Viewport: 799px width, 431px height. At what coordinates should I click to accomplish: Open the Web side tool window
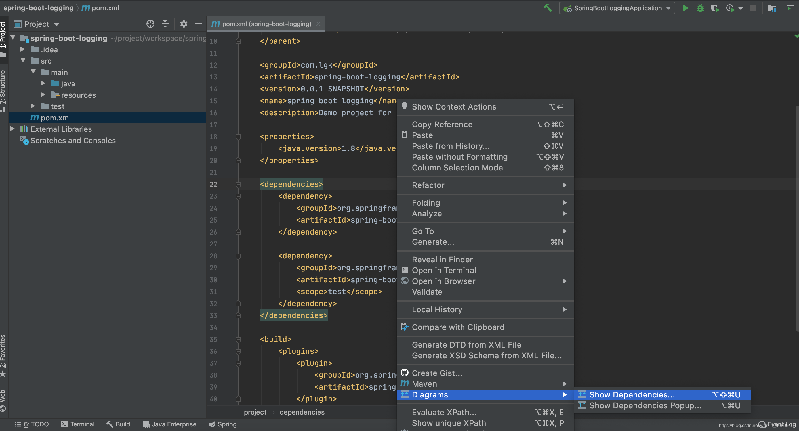click(3, 400)
